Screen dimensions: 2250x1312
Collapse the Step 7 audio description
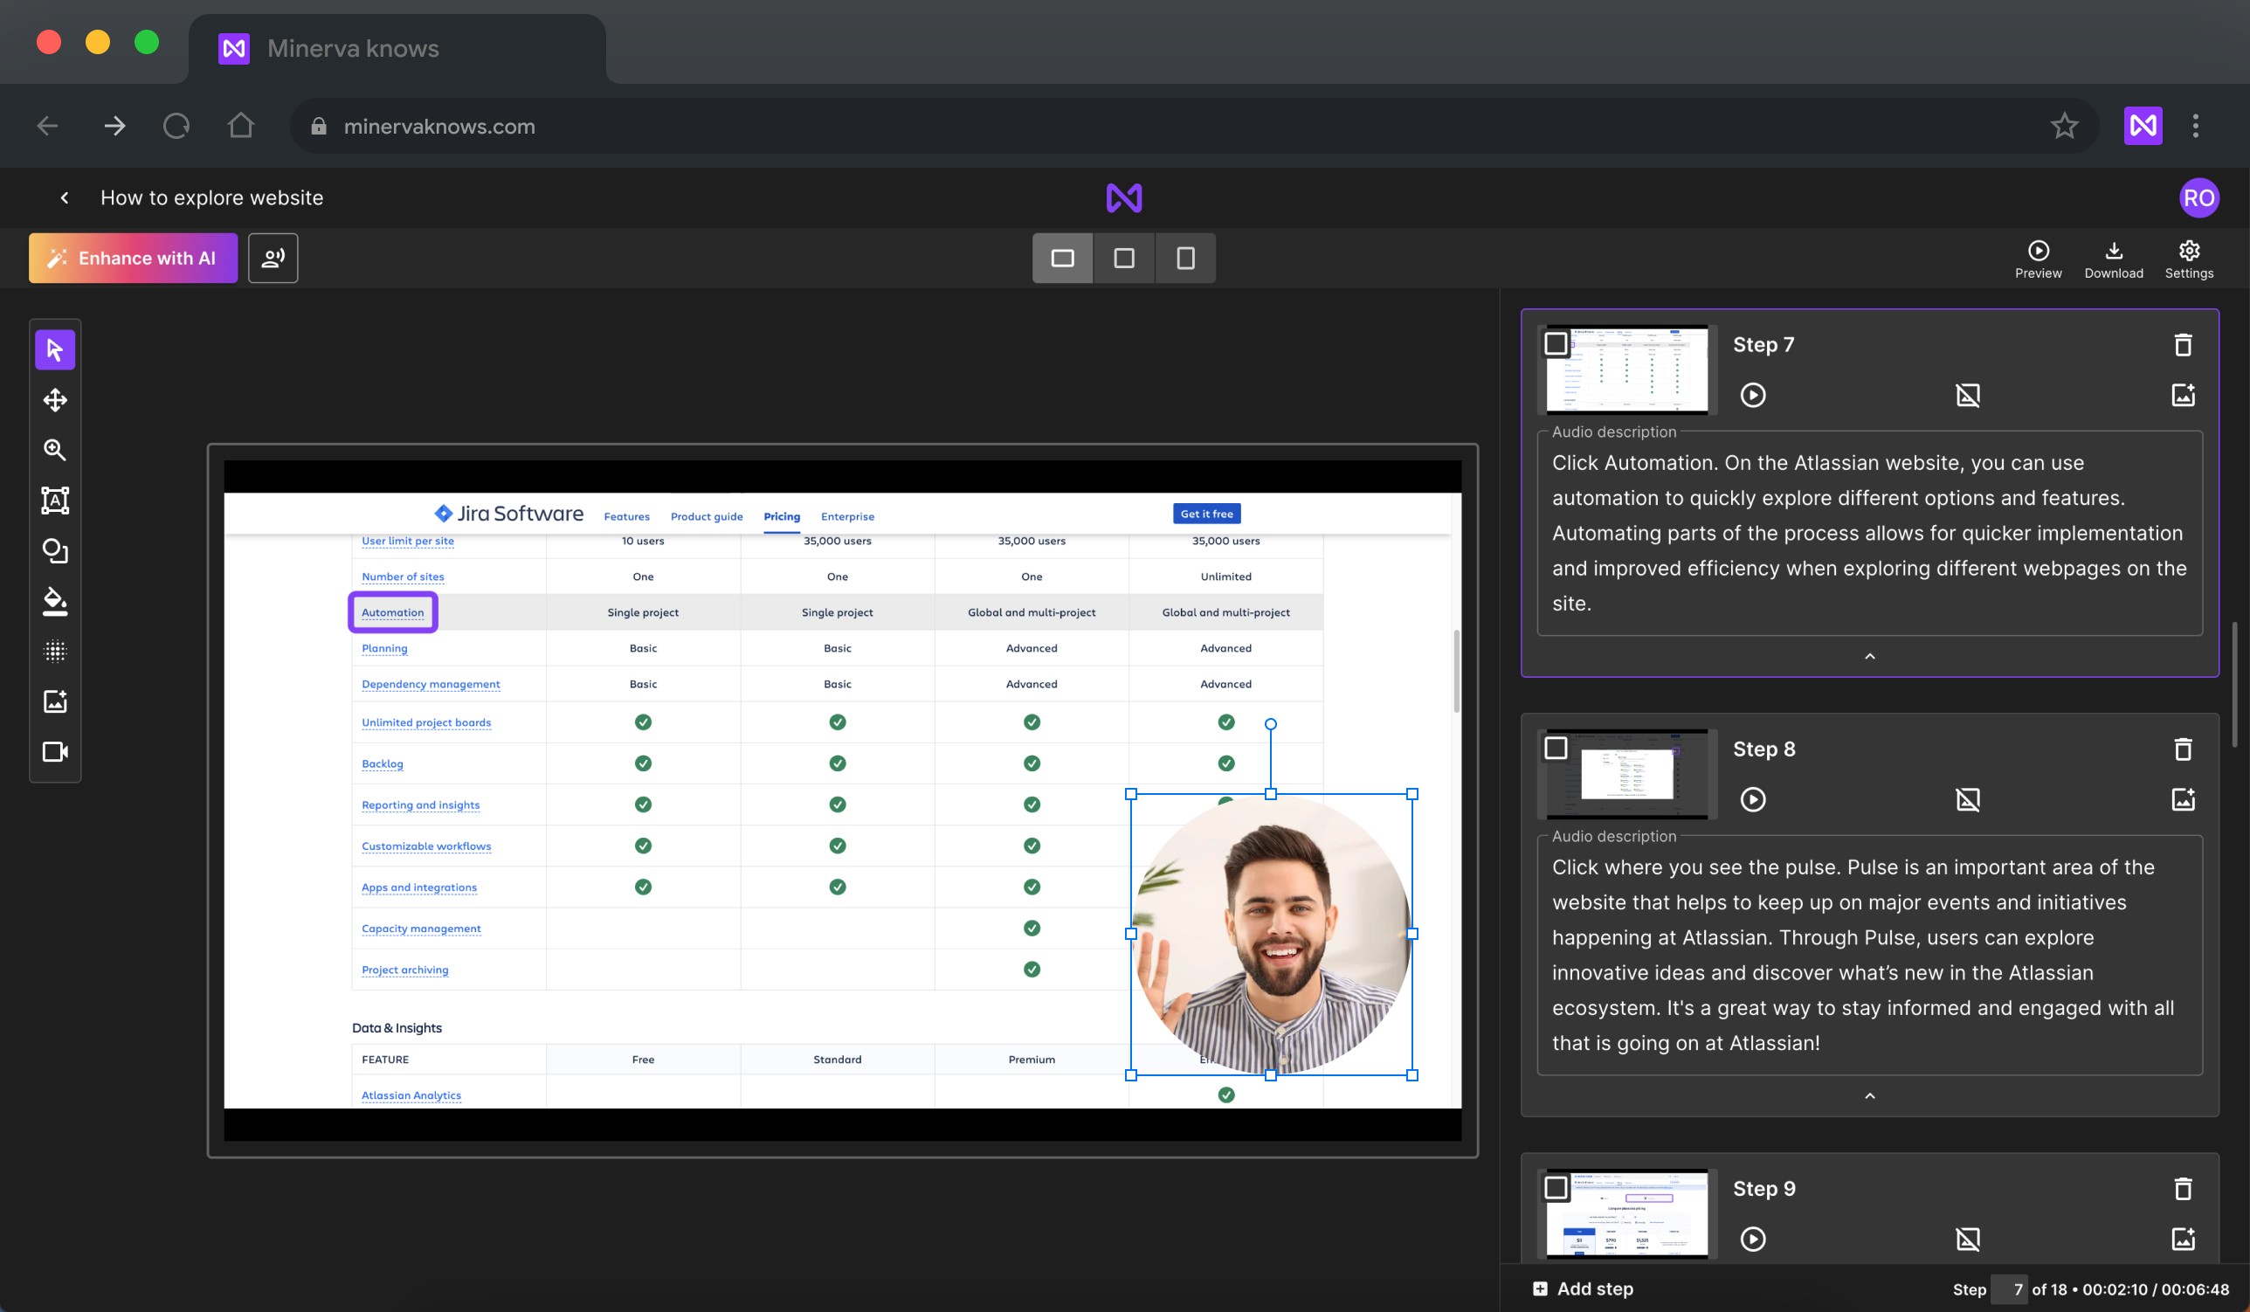pos(1870,657)
